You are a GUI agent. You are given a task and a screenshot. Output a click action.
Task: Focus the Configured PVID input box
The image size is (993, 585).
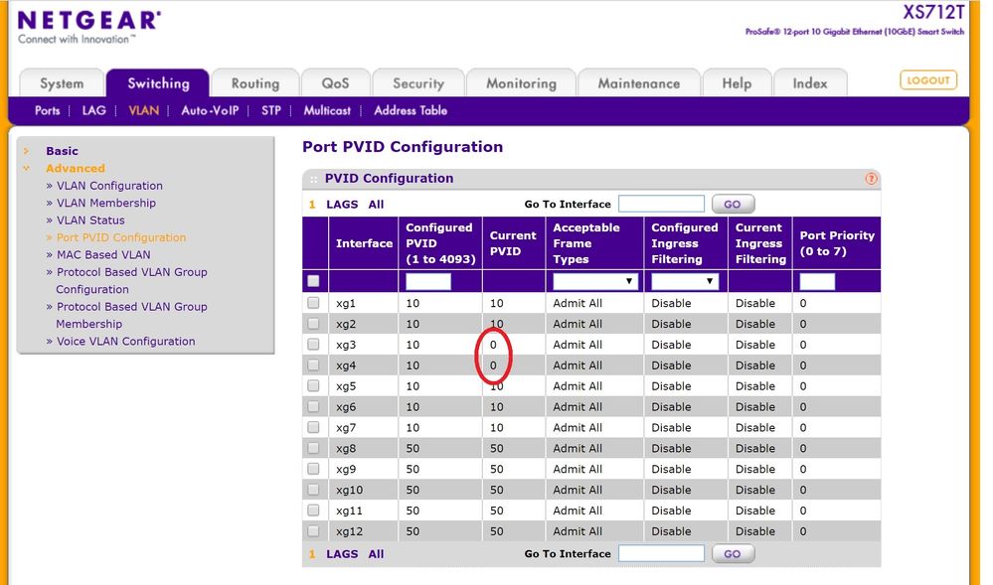click(x=428, y=281)
